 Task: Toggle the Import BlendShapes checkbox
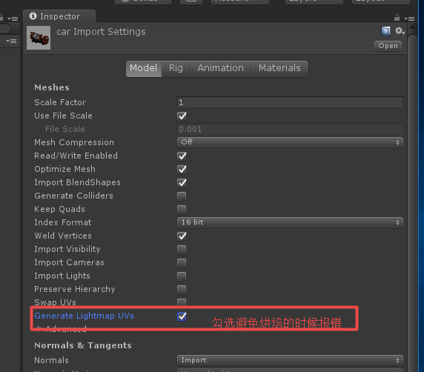(x=182, y=183)
